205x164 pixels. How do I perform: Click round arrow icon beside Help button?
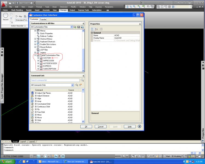pos(139,126)
